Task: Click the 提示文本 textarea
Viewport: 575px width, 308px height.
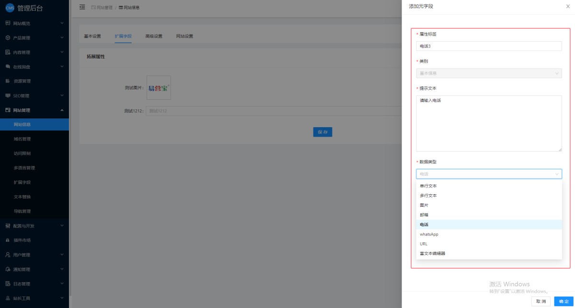Action: point(489,123)
